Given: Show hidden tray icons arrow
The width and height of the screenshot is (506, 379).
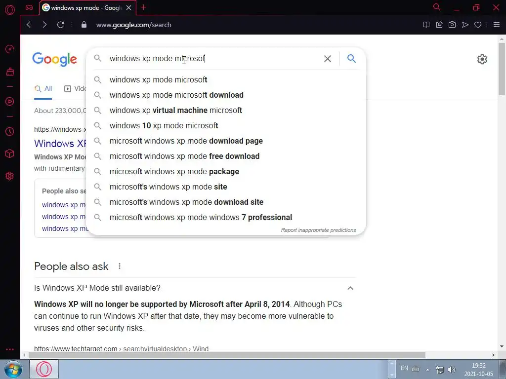Looking at the screenshot, I should [x=427, y=370].
